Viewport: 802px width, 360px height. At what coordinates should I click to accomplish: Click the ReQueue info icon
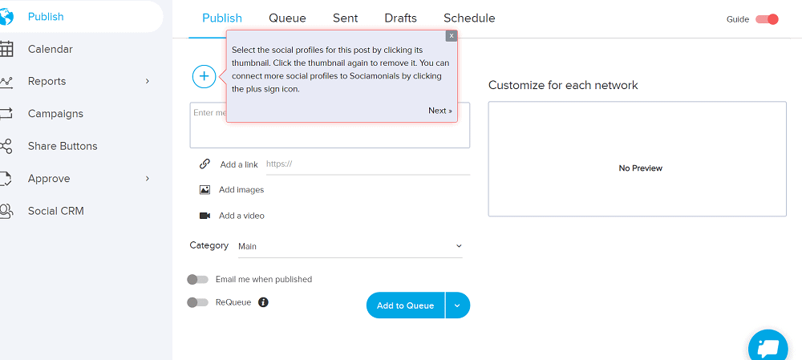[263, 302]
